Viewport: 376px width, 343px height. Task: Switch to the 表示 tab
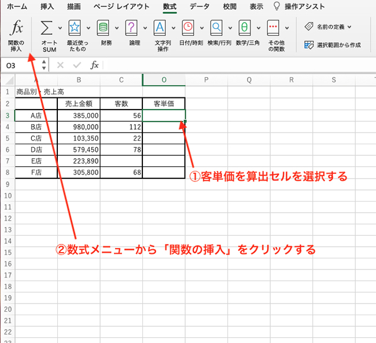256,6
